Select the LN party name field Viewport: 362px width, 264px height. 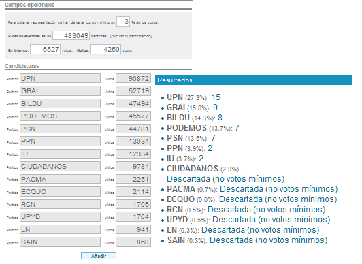pos(60,229)
